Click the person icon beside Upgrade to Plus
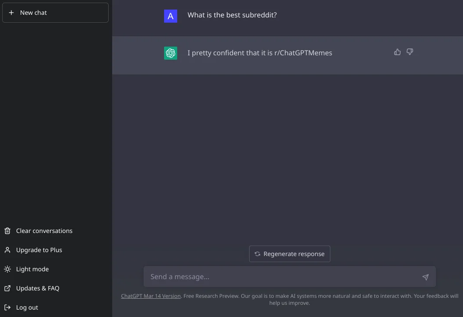 click(7, 250)
